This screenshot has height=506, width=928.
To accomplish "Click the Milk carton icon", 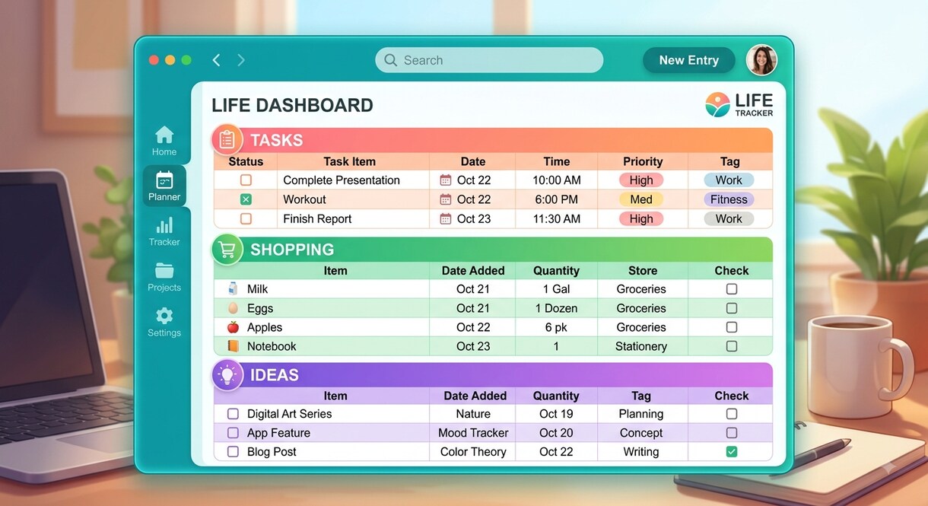I will pos(233,289).
